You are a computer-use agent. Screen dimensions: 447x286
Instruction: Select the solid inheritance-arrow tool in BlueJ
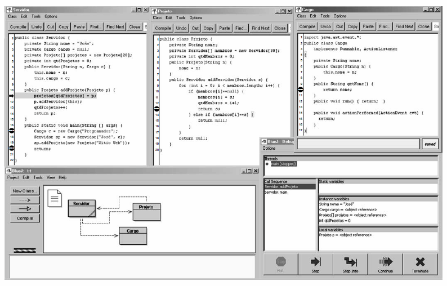click(25, 209)
